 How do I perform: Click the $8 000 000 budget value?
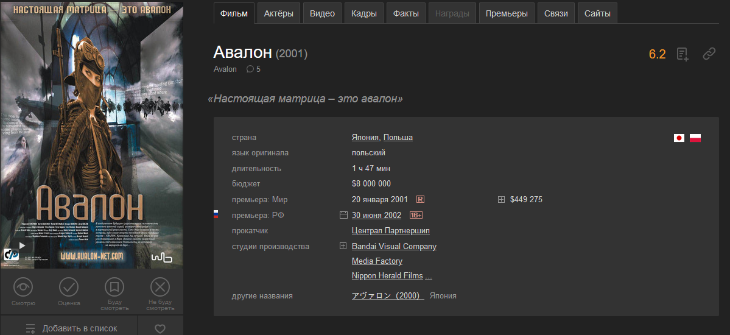[371, 183]
